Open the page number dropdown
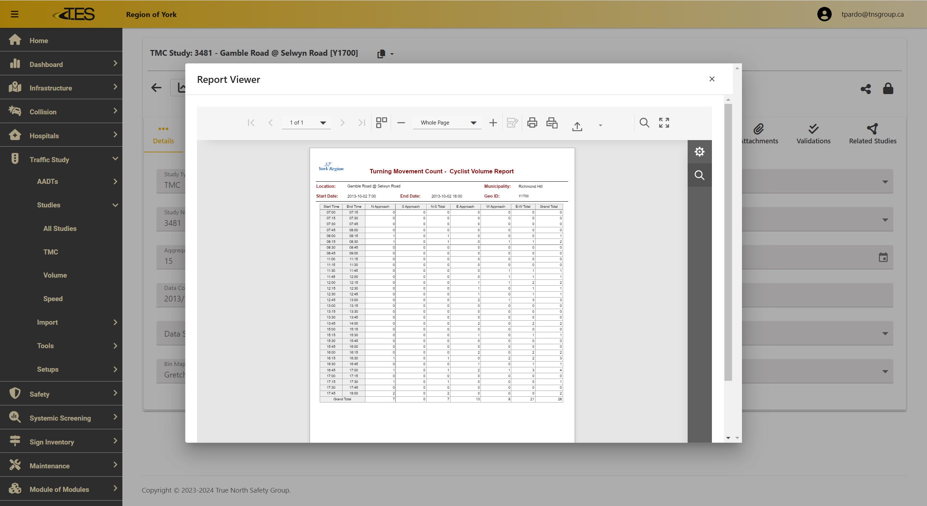The image size is (927, 506). [307, 123]
